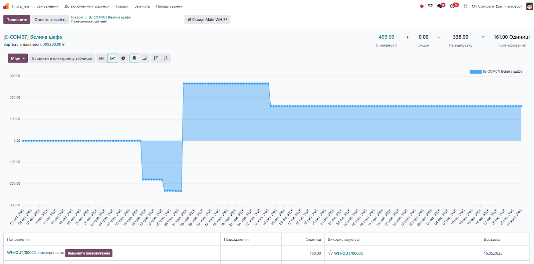Toggle cumulative graph mode

[x=145, y=58]
